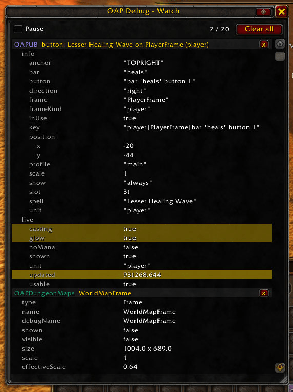Remove the OAPDungeonMaps WorldMapFrame watch

264,293
